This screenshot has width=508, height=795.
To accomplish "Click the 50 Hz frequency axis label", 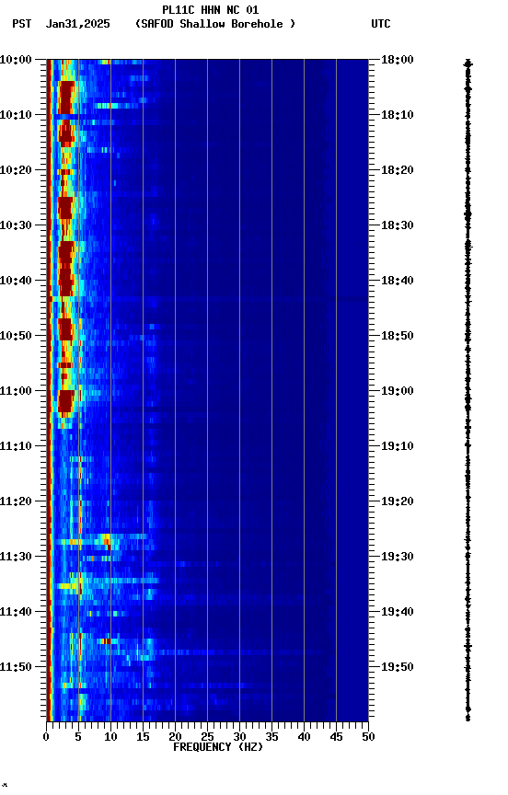I will pyautogui.click(x=368, y=738).
